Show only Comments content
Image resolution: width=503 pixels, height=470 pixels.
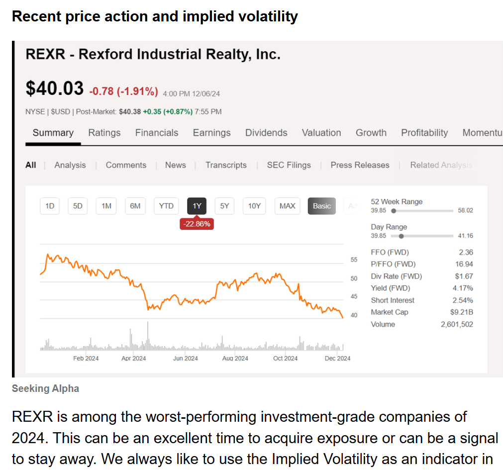(x=126, y=165)
